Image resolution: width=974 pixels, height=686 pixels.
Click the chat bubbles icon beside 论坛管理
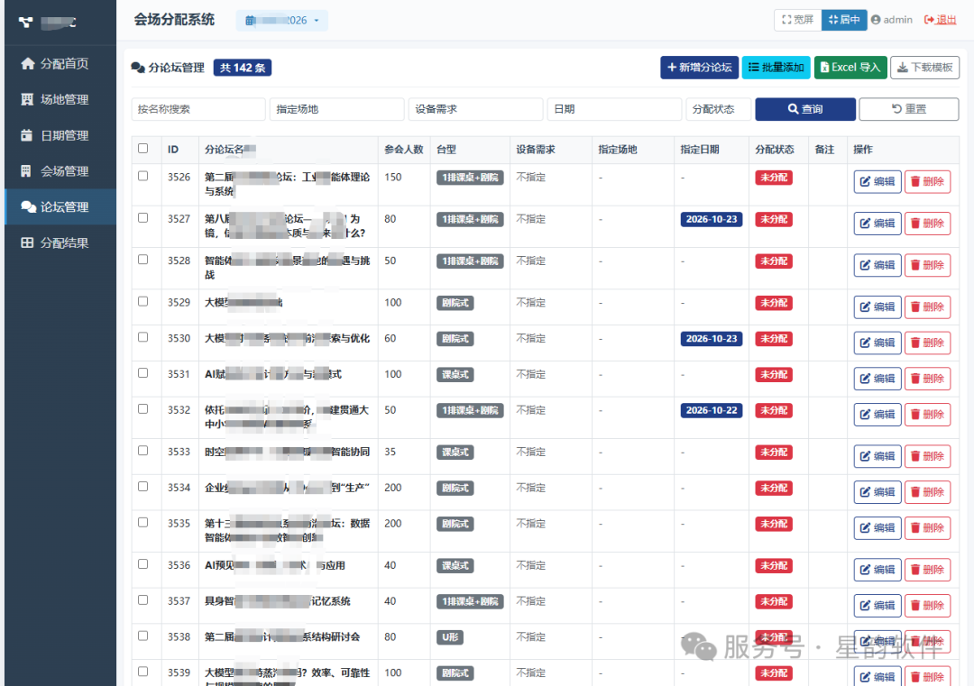click(x=28, y=206)
